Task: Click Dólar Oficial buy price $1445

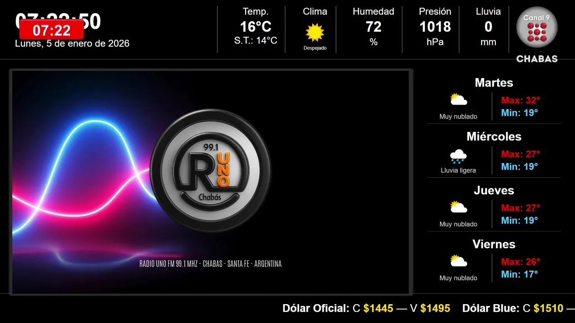Action: 378,309
